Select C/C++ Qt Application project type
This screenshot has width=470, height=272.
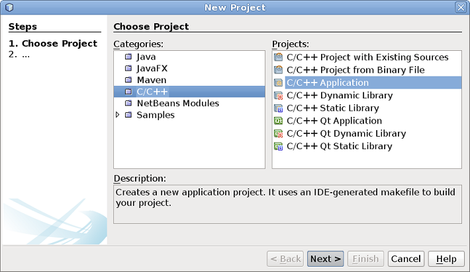coord(334,121)
